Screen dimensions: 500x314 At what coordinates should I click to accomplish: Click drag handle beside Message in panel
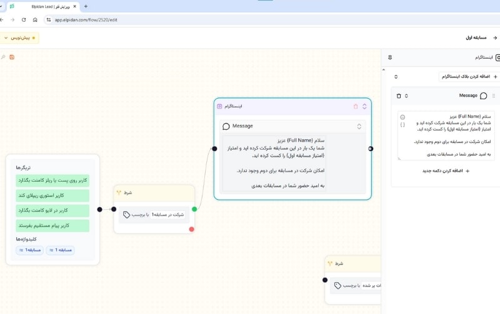(494, 96)
